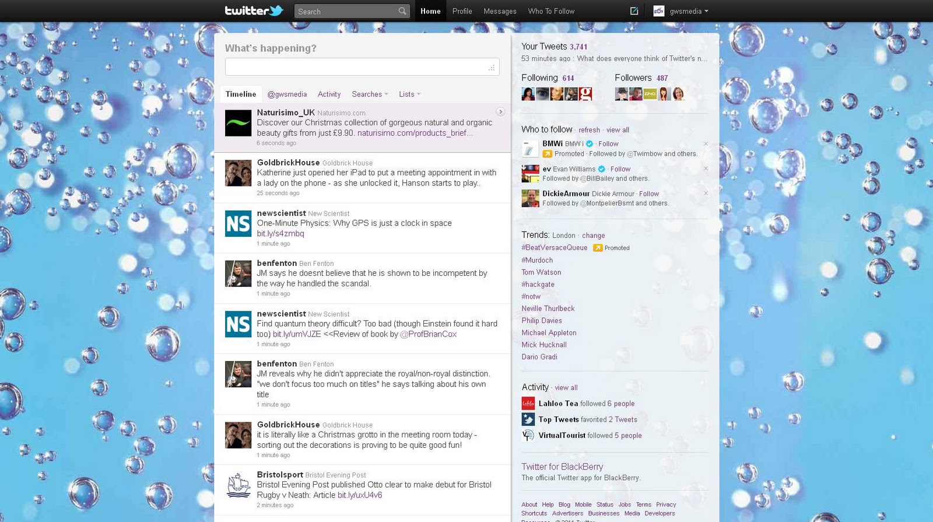Open the gwsmedia account dropdown menu
This screenshot has height=522, width=933.
tap(689, 11)
